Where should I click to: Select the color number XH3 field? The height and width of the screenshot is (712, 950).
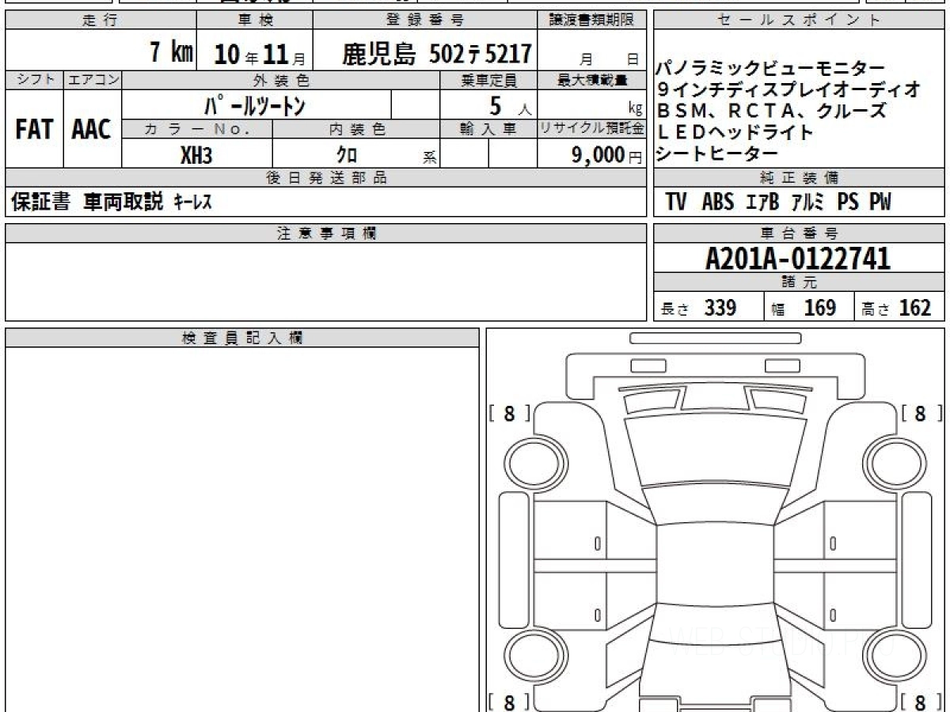coord(196,156)
